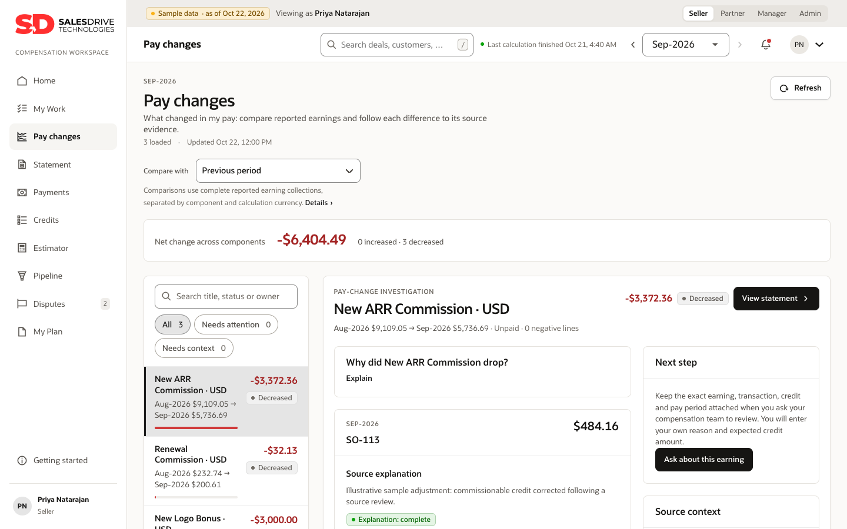
Task: Select the All filter chip
Action: [x=172, y=324]
